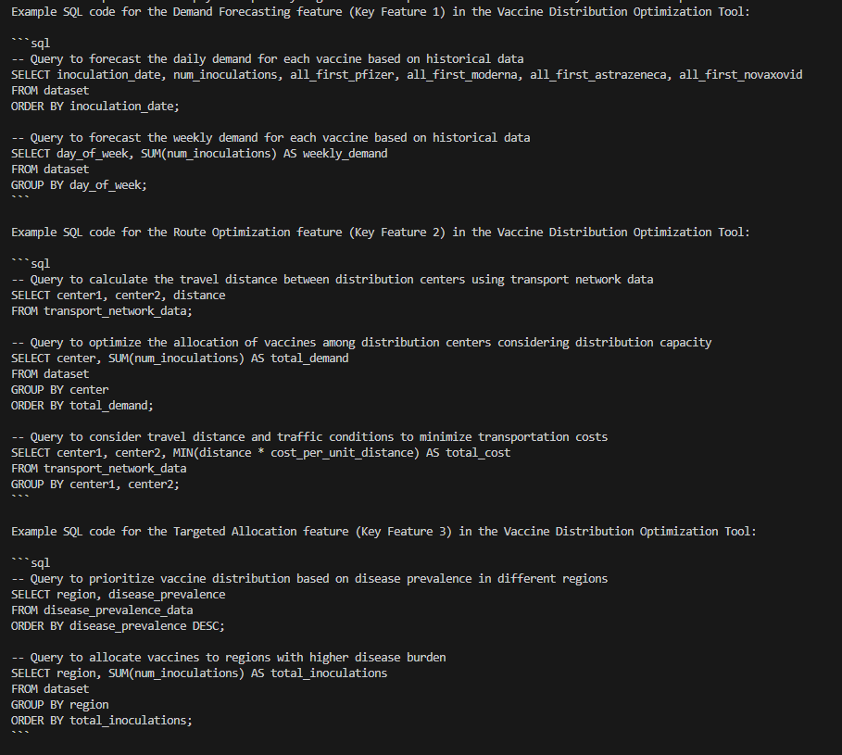This screenshot has height=755, width=842.
Task: Click the 'GROUP BY day_of_week;' line
Action: (x=79, y=184)
